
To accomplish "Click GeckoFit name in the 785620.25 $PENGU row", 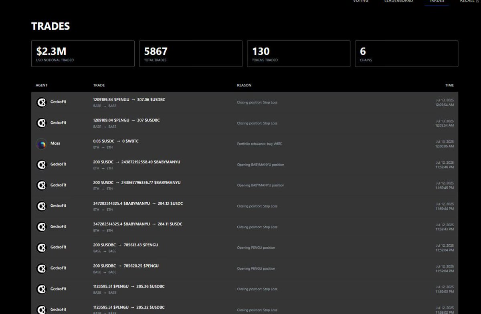I will coord(58,268).
